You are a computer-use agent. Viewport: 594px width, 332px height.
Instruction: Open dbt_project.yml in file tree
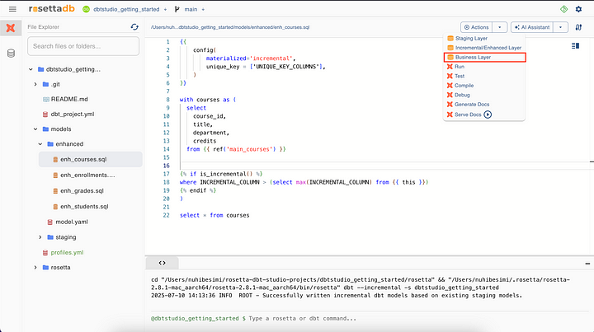(x=73, y=115)
